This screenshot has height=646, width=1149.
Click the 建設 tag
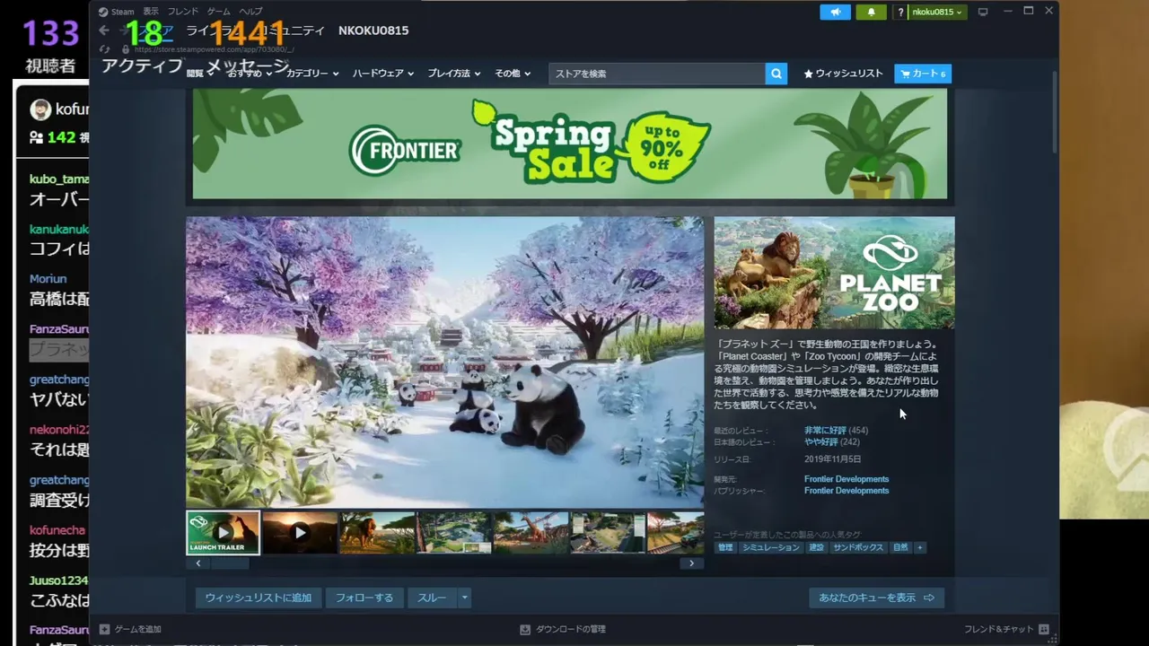point(816,547)
